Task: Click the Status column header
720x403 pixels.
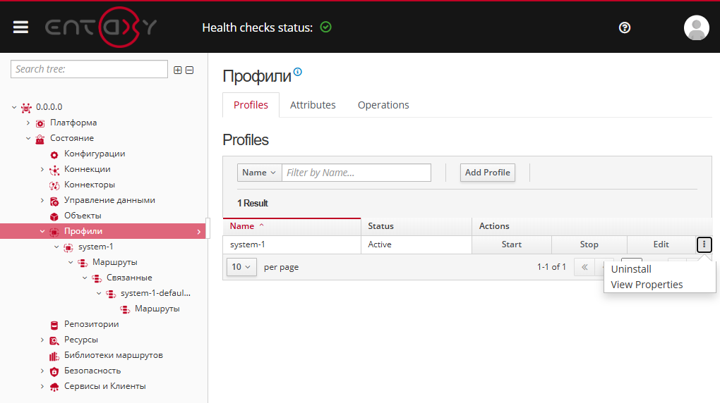Action: click(416, 226)
